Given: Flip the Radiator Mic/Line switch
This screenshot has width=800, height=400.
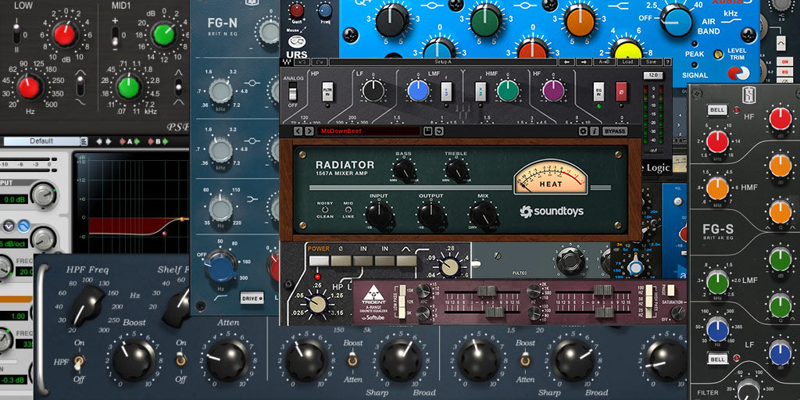Looking at the screenshot, I should 348,209.
